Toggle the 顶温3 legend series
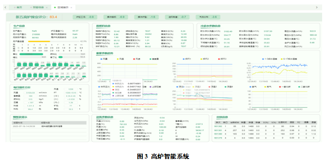Viewport: 323px width, 162px height. [x=212, y=87]
